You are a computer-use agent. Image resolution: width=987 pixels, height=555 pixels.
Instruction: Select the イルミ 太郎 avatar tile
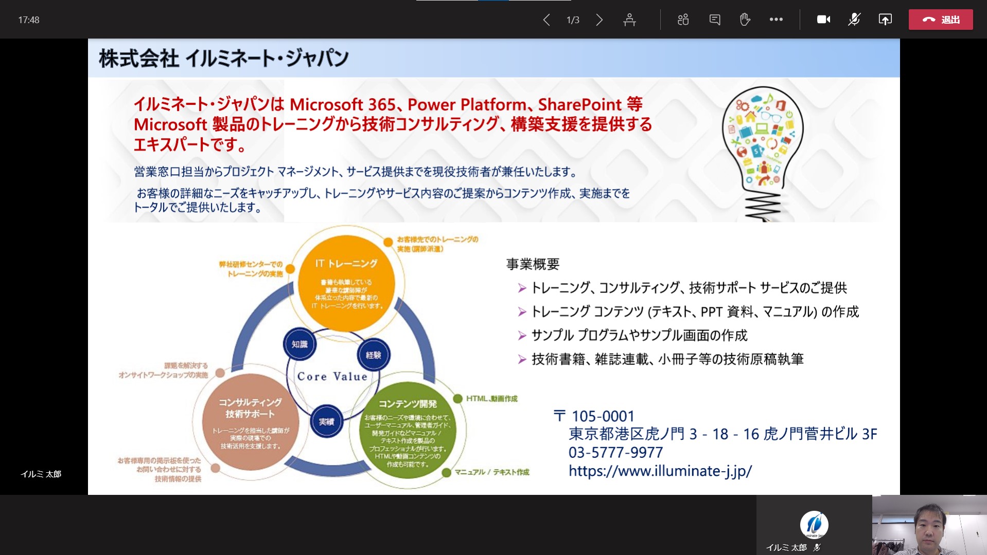[814, 525]
